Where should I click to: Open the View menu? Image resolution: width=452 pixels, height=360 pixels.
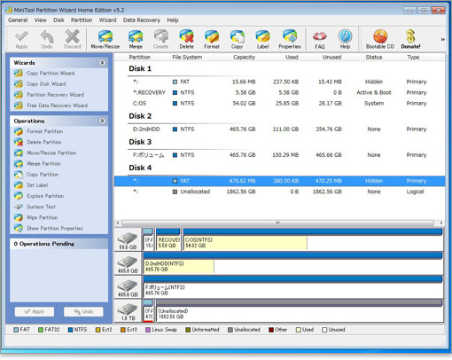coord(40,20)
